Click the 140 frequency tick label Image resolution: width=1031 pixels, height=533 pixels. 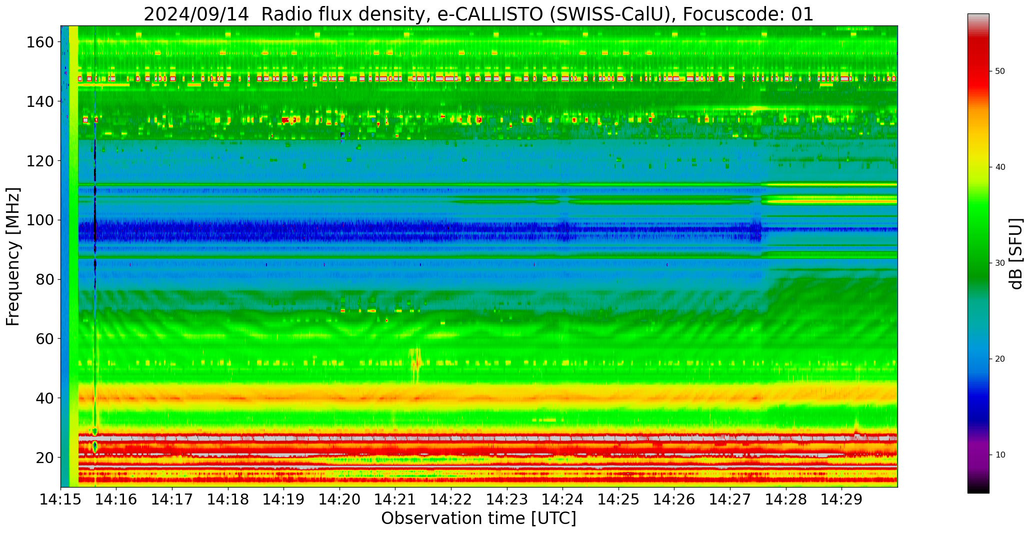(x=40, y=101)
